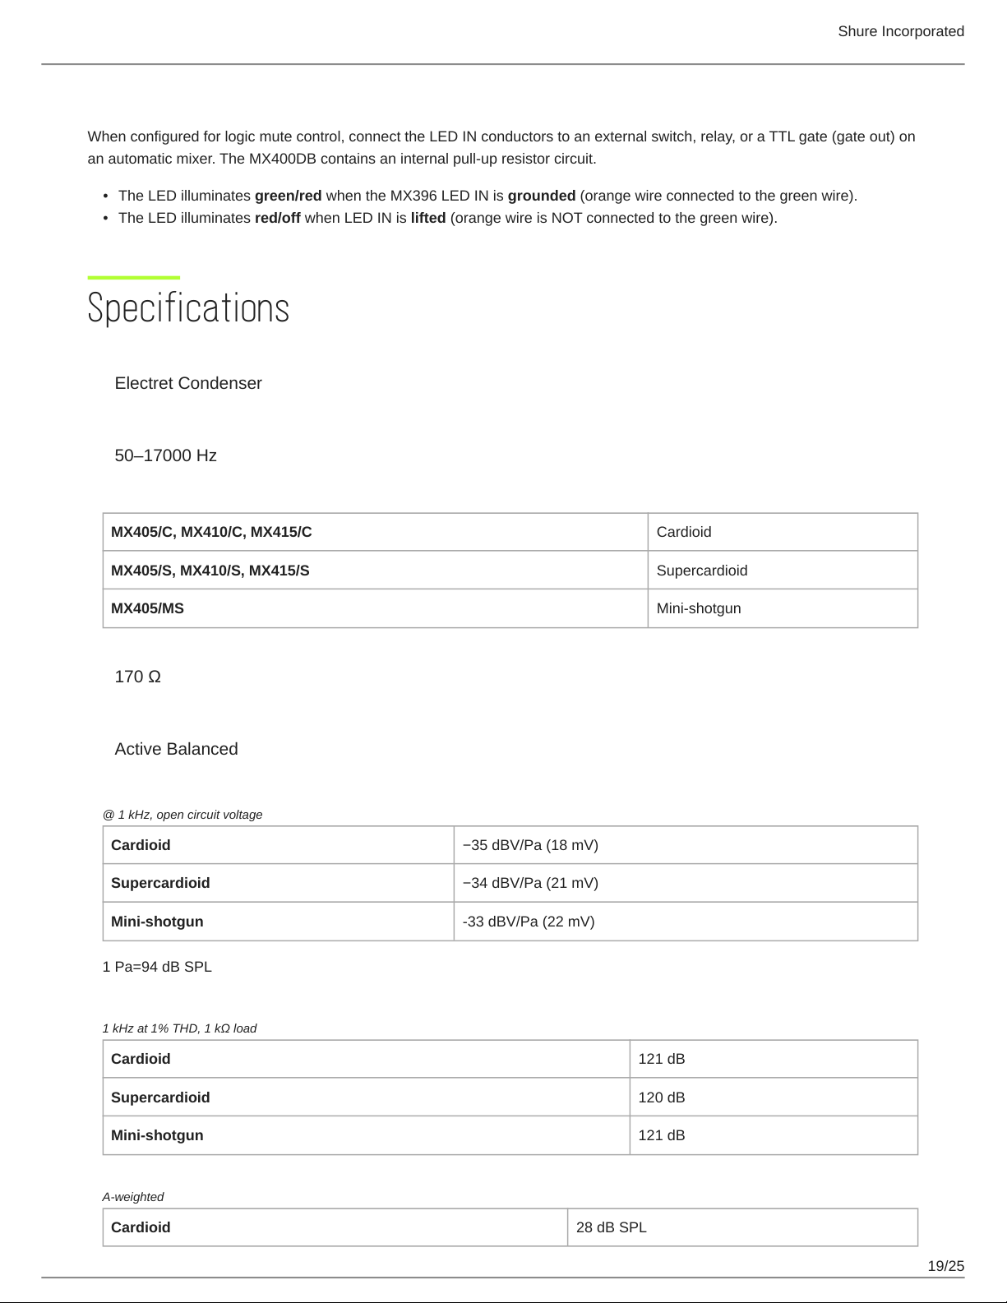
Task: Click the 28 dB SPL cell
Action: [x=742, y=1227]
